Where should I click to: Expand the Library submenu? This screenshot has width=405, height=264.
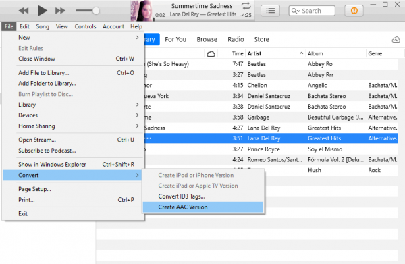73,105
